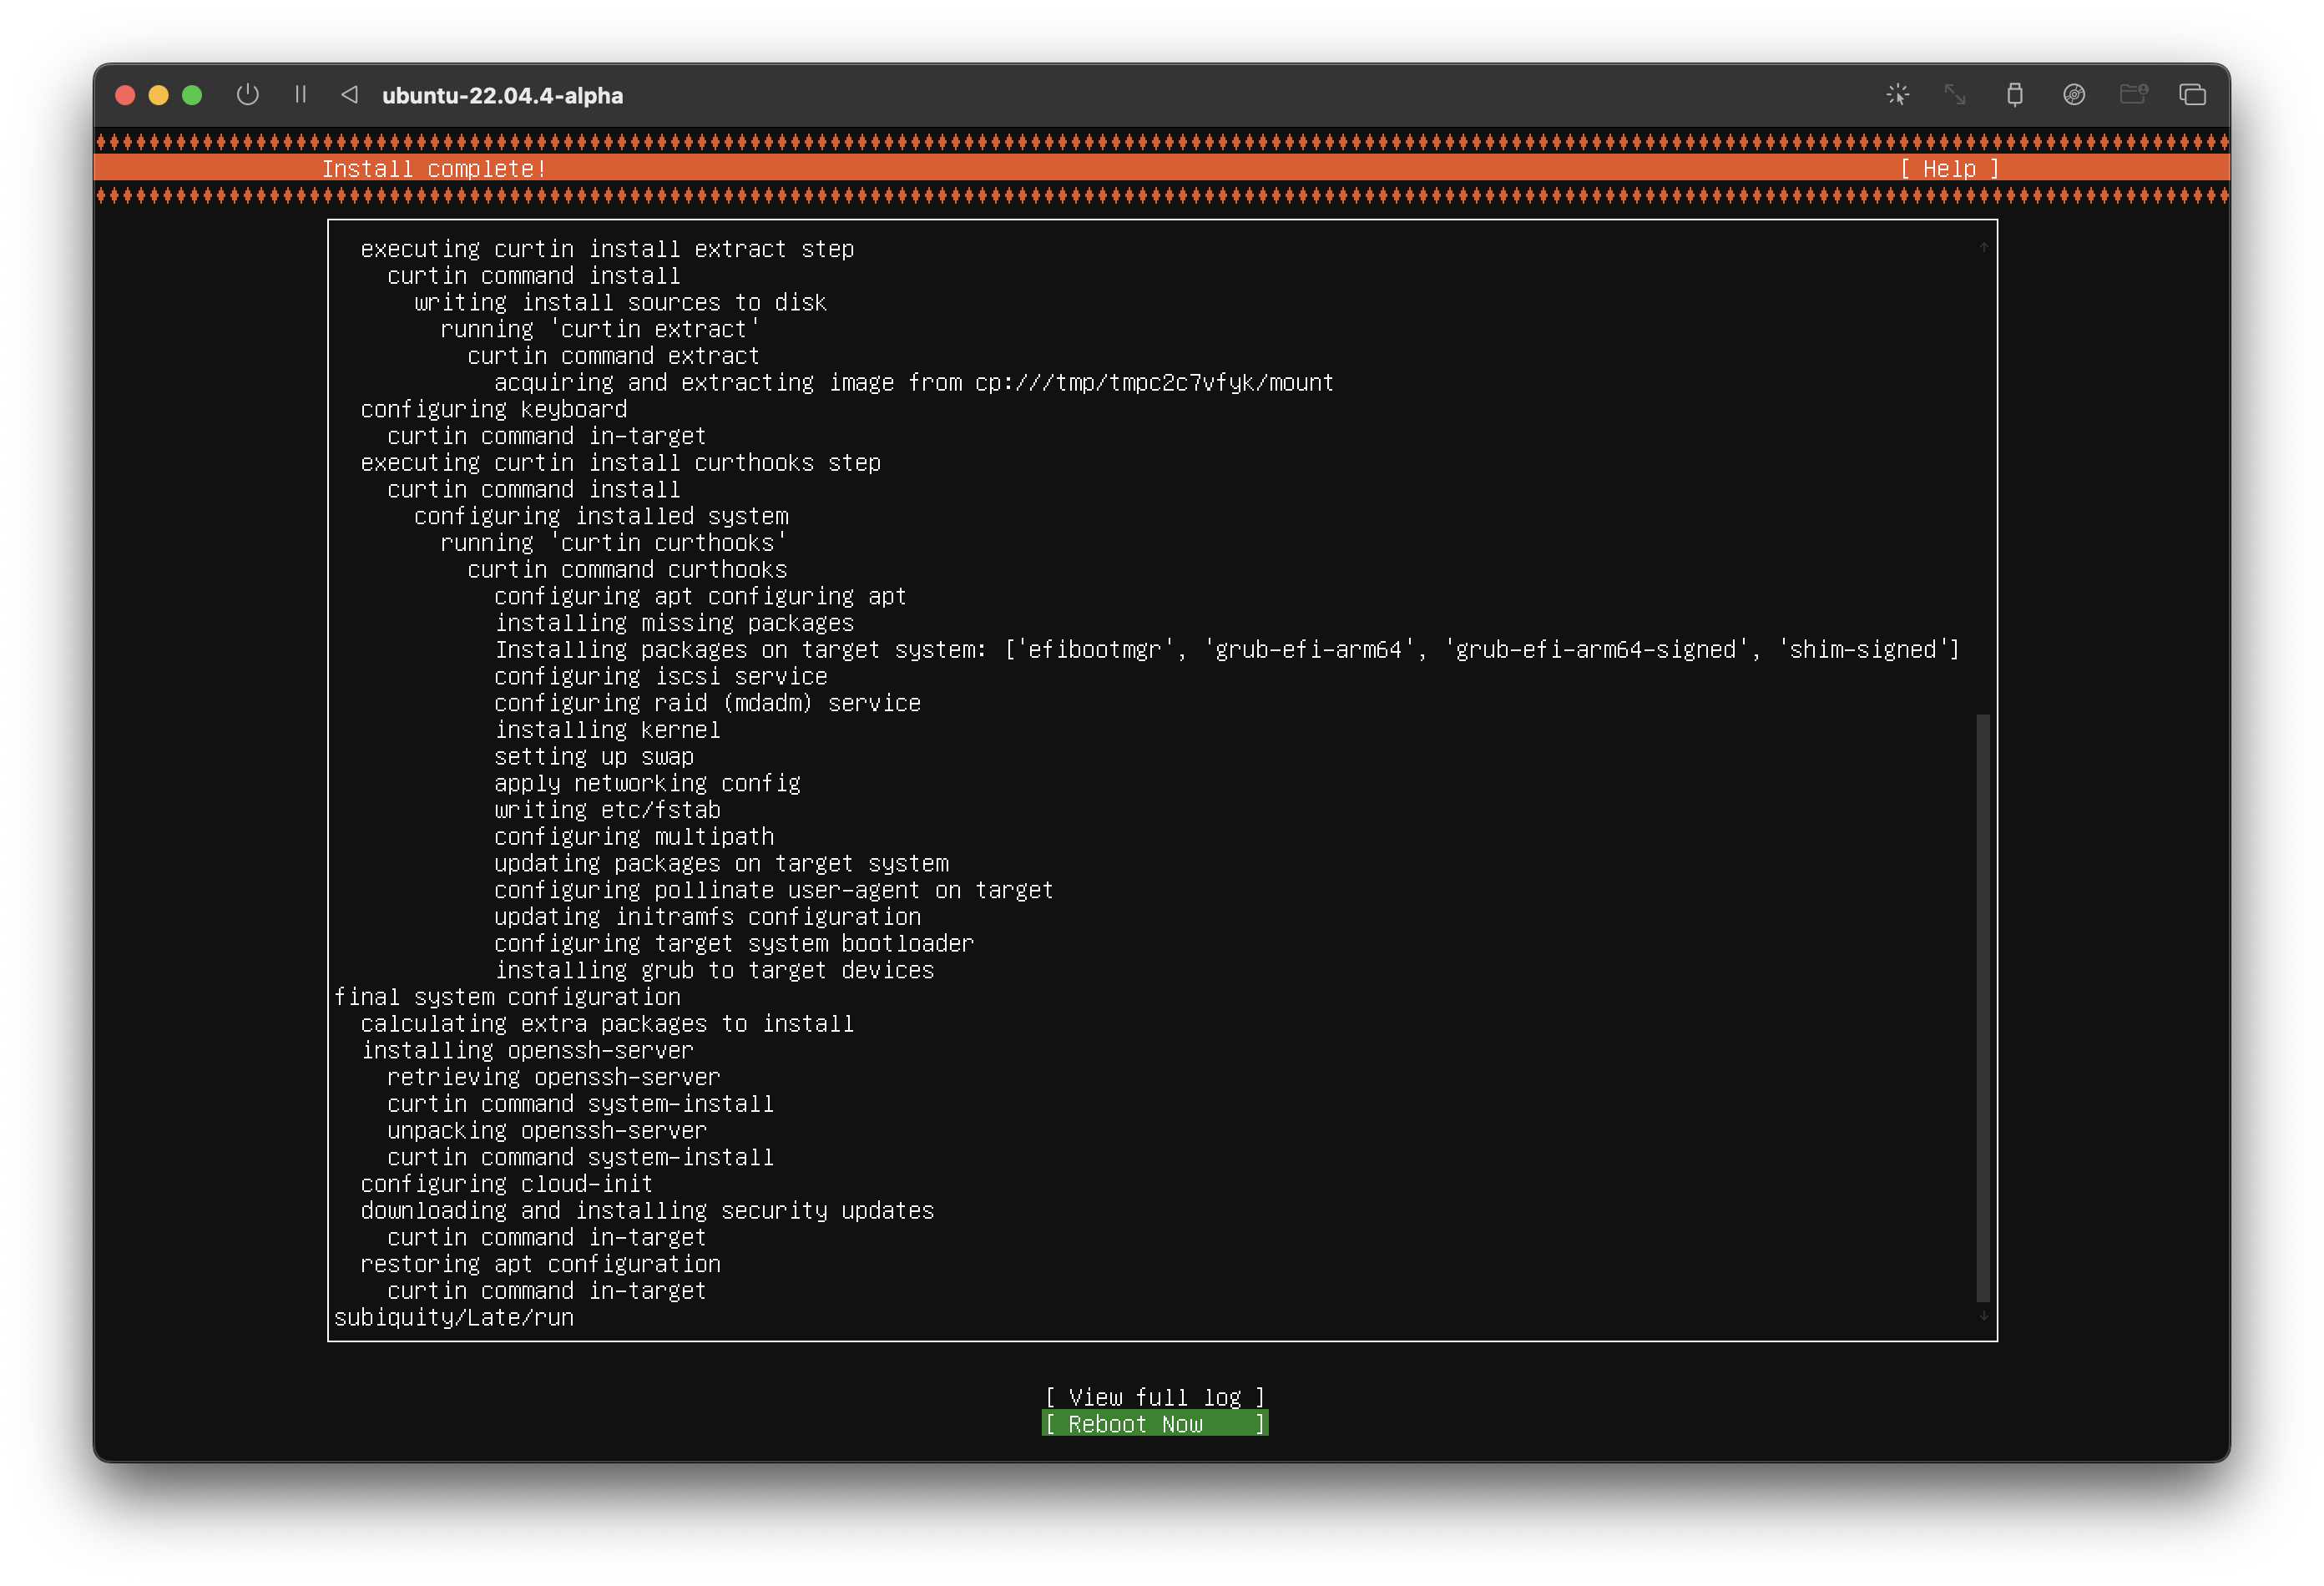Click the Reboot Now button
Screen dimensions: 2324x1586
click(x=1155, y=1424)
